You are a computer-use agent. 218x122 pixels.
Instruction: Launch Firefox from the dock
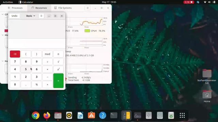point(47,115)
